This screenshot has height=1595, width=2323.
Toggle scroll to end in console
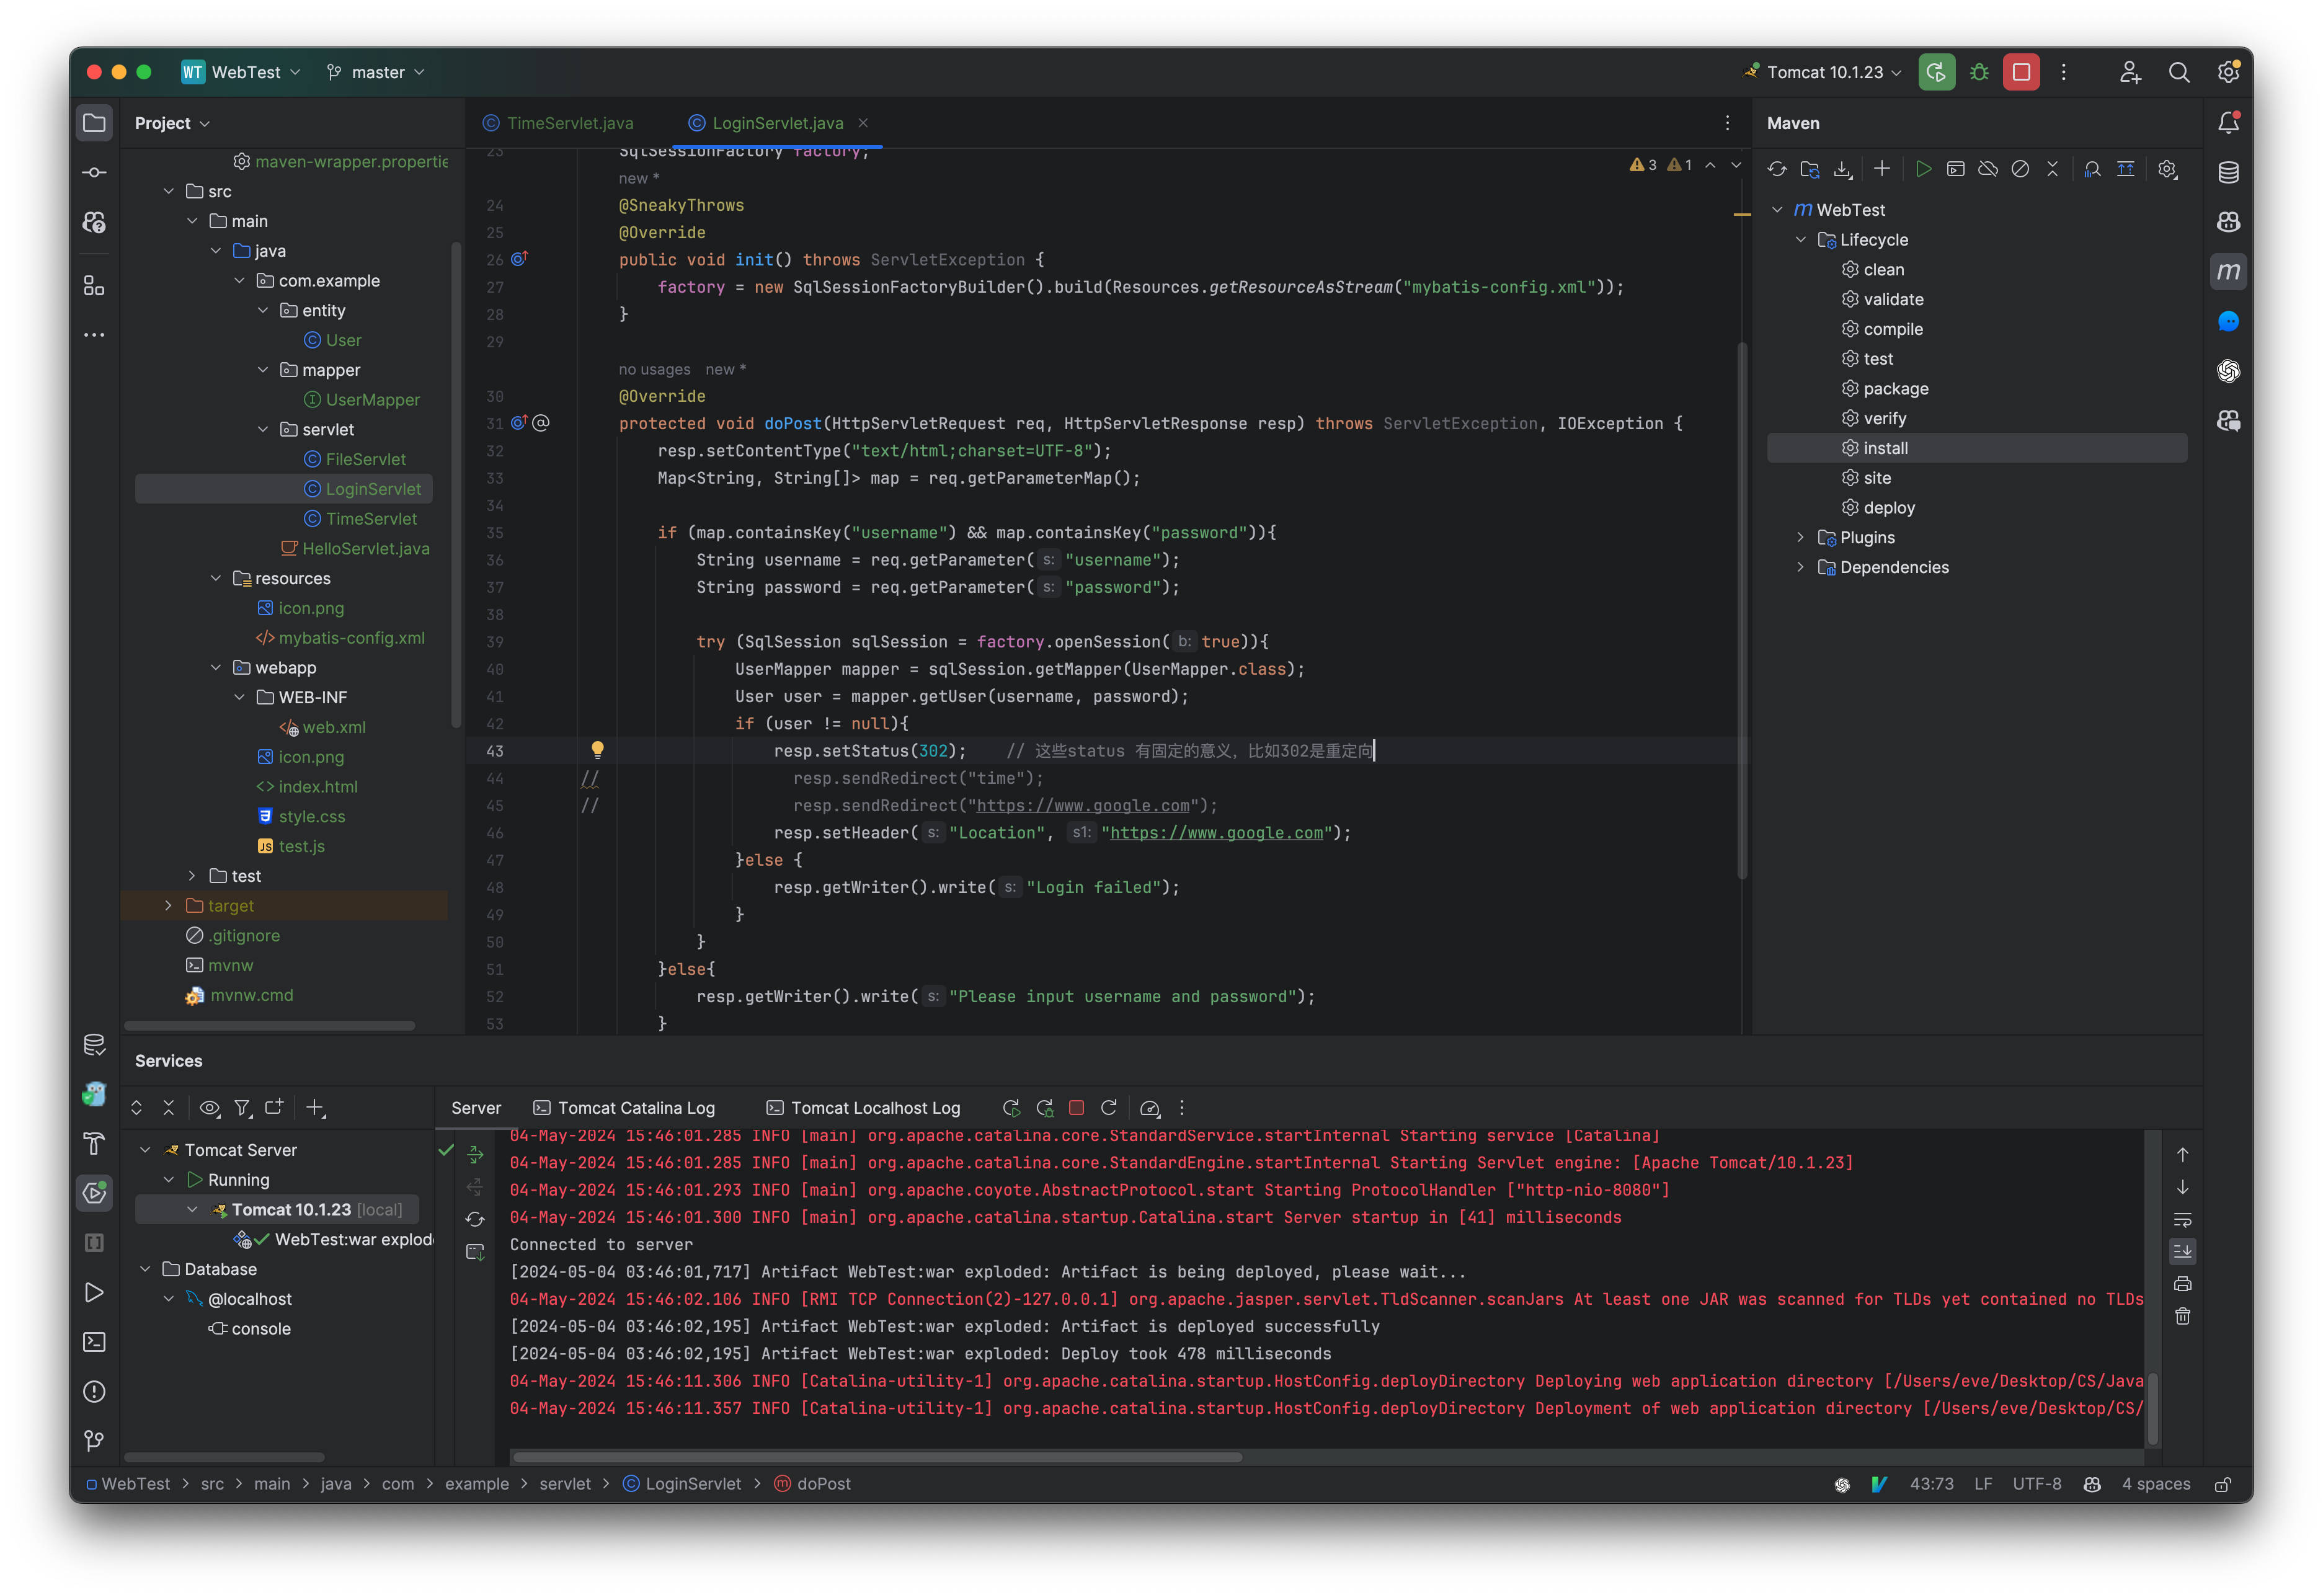(2182, 1251)
